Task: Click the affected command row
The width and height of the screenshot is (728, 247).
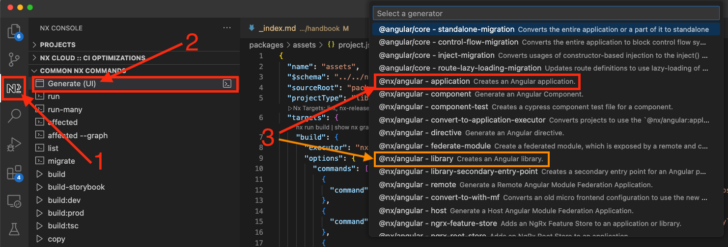Action: [134, 122]
